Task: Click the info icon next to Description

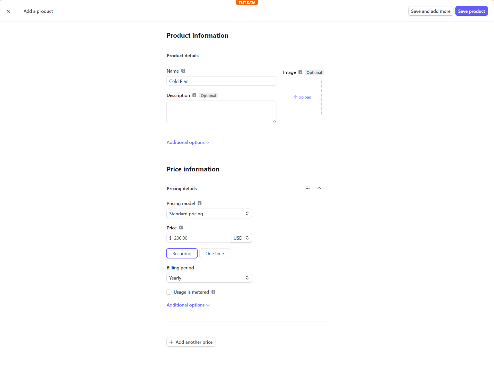Action: (x=194, y=95)
